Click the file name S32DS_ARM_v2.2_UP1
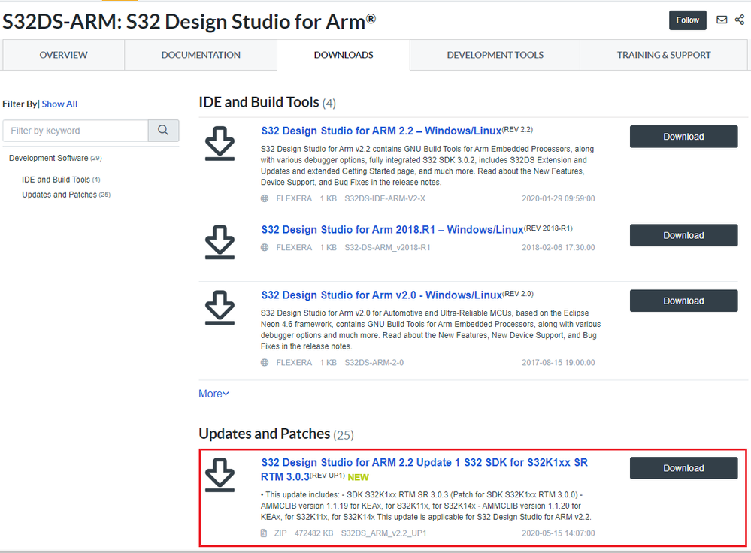The width and height of the screenshot is (751, 553). pos(383,533)
